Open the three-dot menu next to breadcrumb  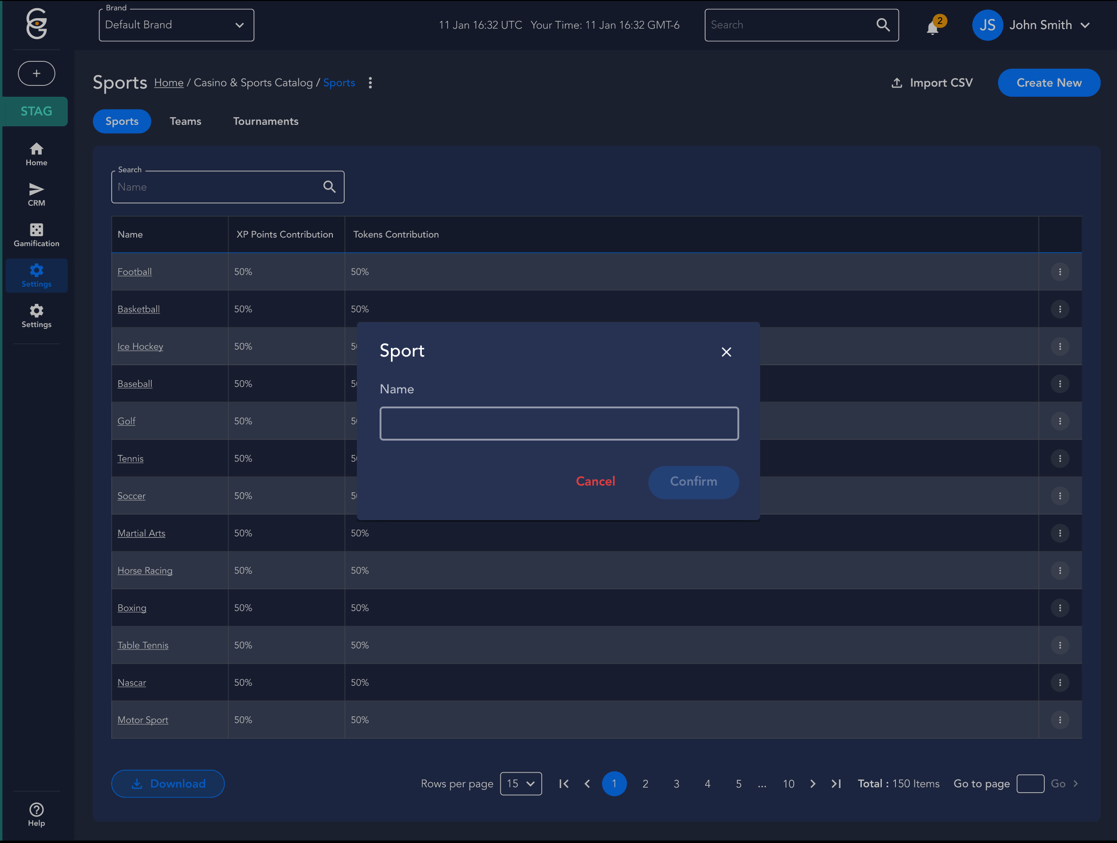tap(370, 83)
